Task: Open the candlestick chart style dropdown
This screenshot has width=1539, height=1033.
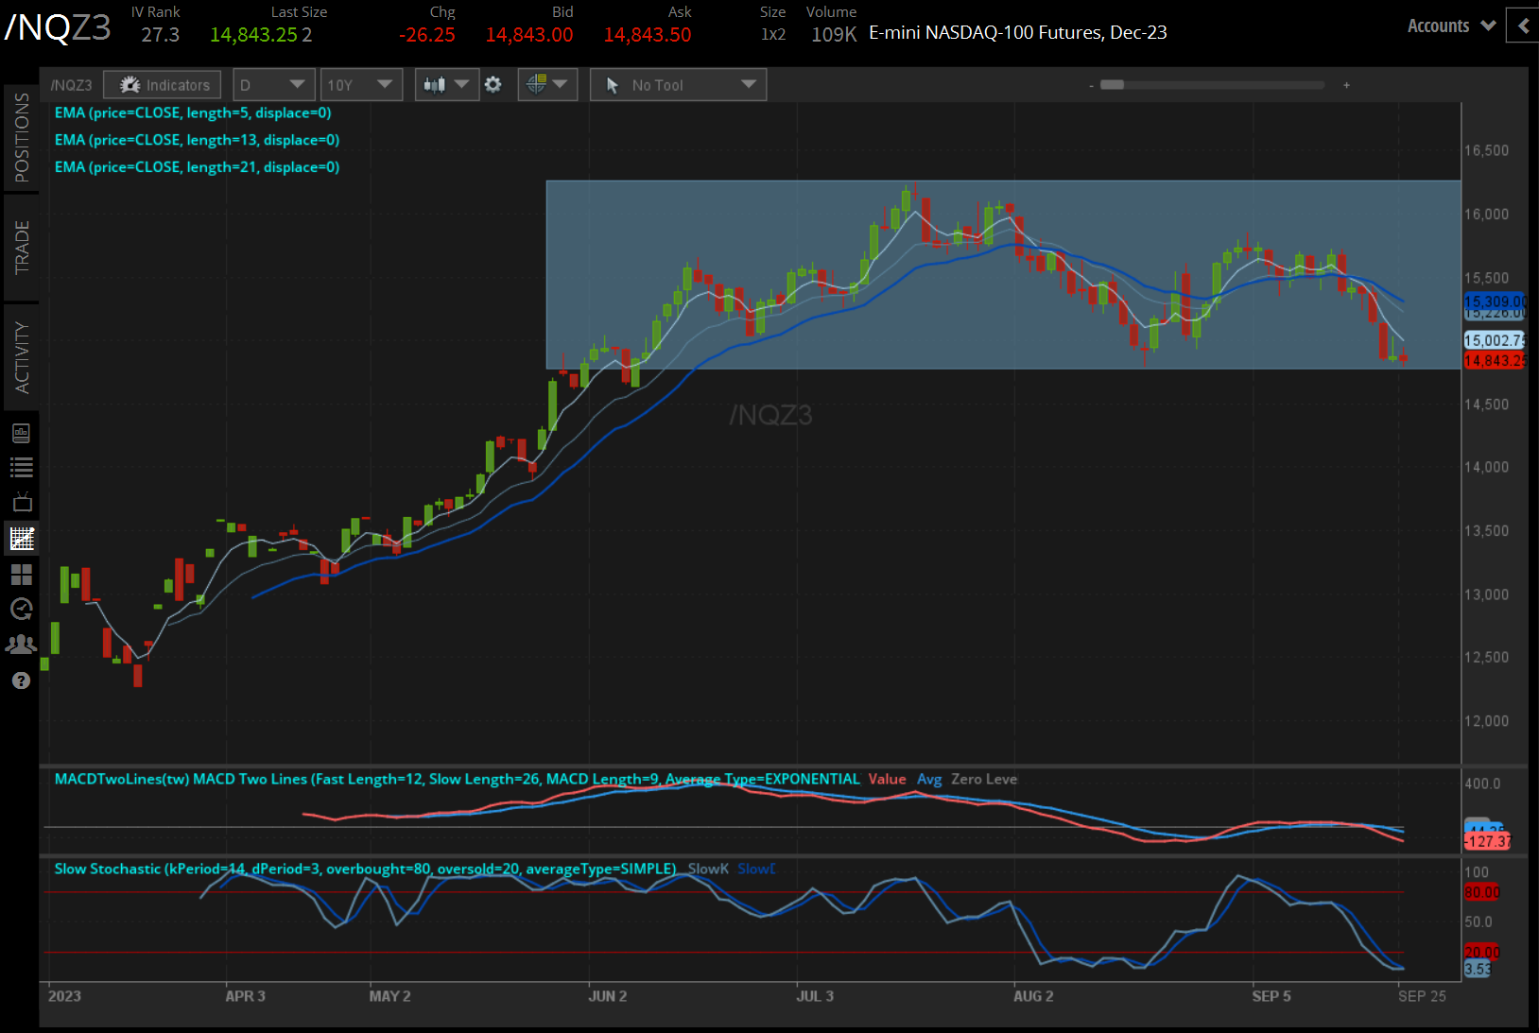Action: pos(445,85)
